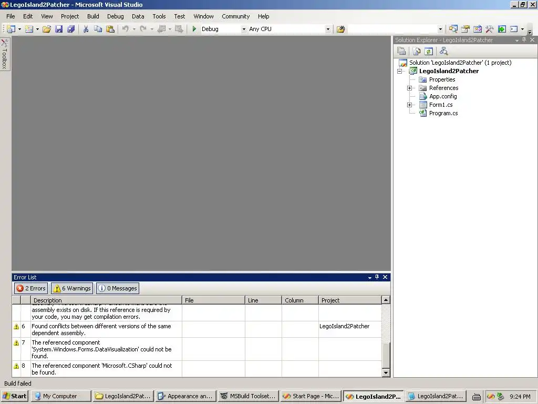Click Show All Files in Solution Explorer
Image resolution: width=538 pixels, height=404 pixels.
point(417,51)
